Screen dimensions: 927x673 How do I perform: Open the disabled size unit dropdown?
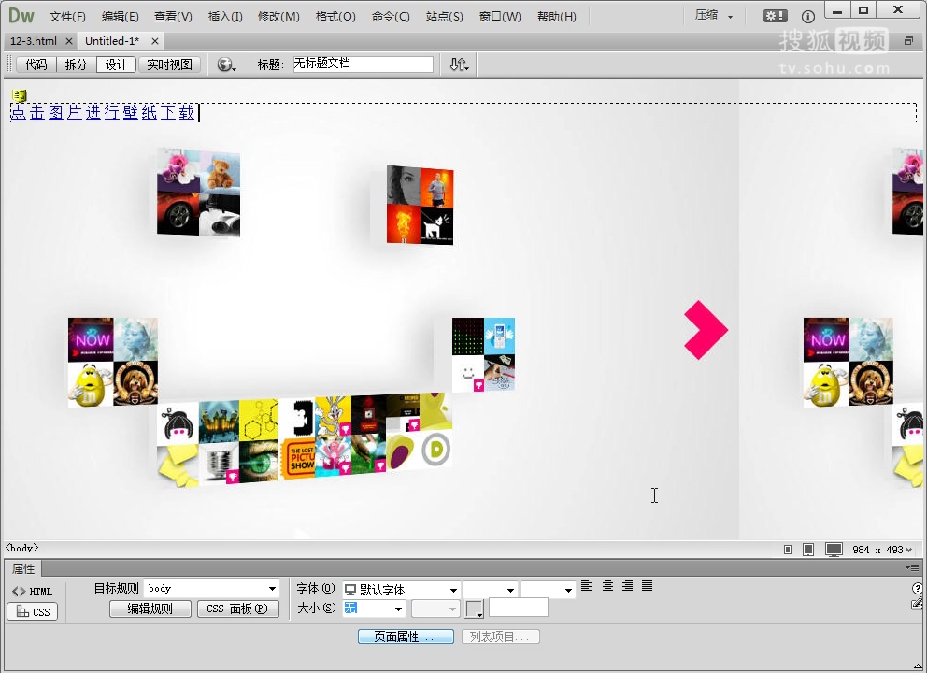point(435,608)
